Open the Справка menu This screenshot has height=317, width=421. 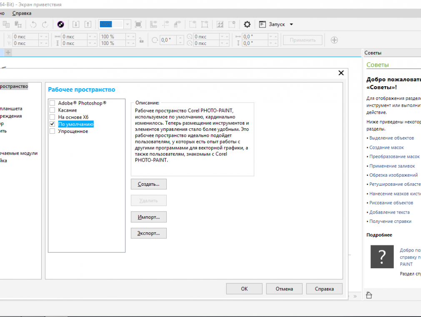coord(22,13)
